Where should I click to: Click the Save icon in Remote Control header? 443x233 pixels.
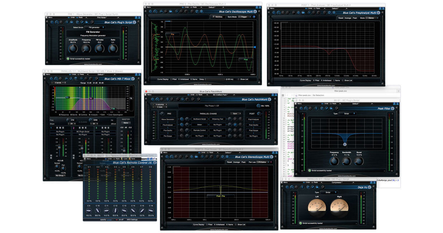click(130, 159)
